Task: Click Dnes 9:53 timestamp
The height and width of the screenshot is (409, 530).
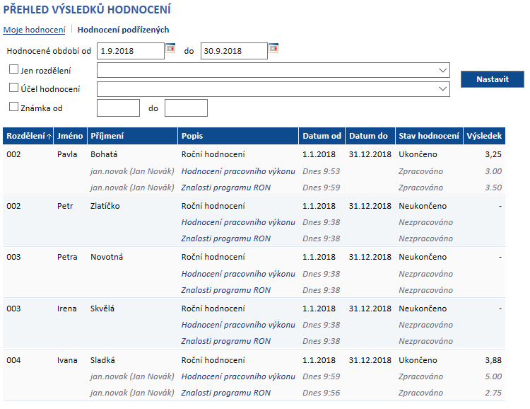Action: pyautogui.click(x=321, y=171)
